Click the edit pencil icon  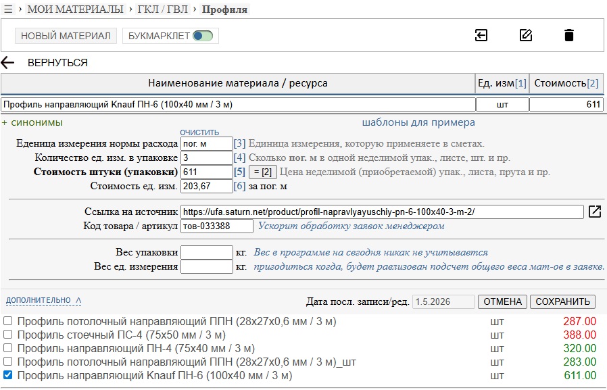526,35
